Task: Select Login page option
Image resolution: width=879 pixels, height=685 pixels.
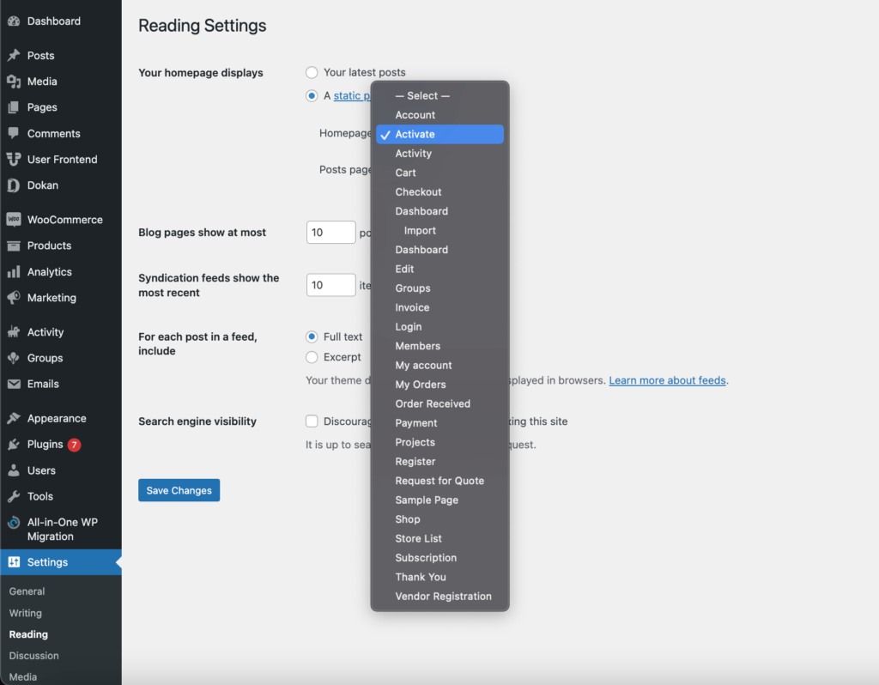Action: coord(440,327)
